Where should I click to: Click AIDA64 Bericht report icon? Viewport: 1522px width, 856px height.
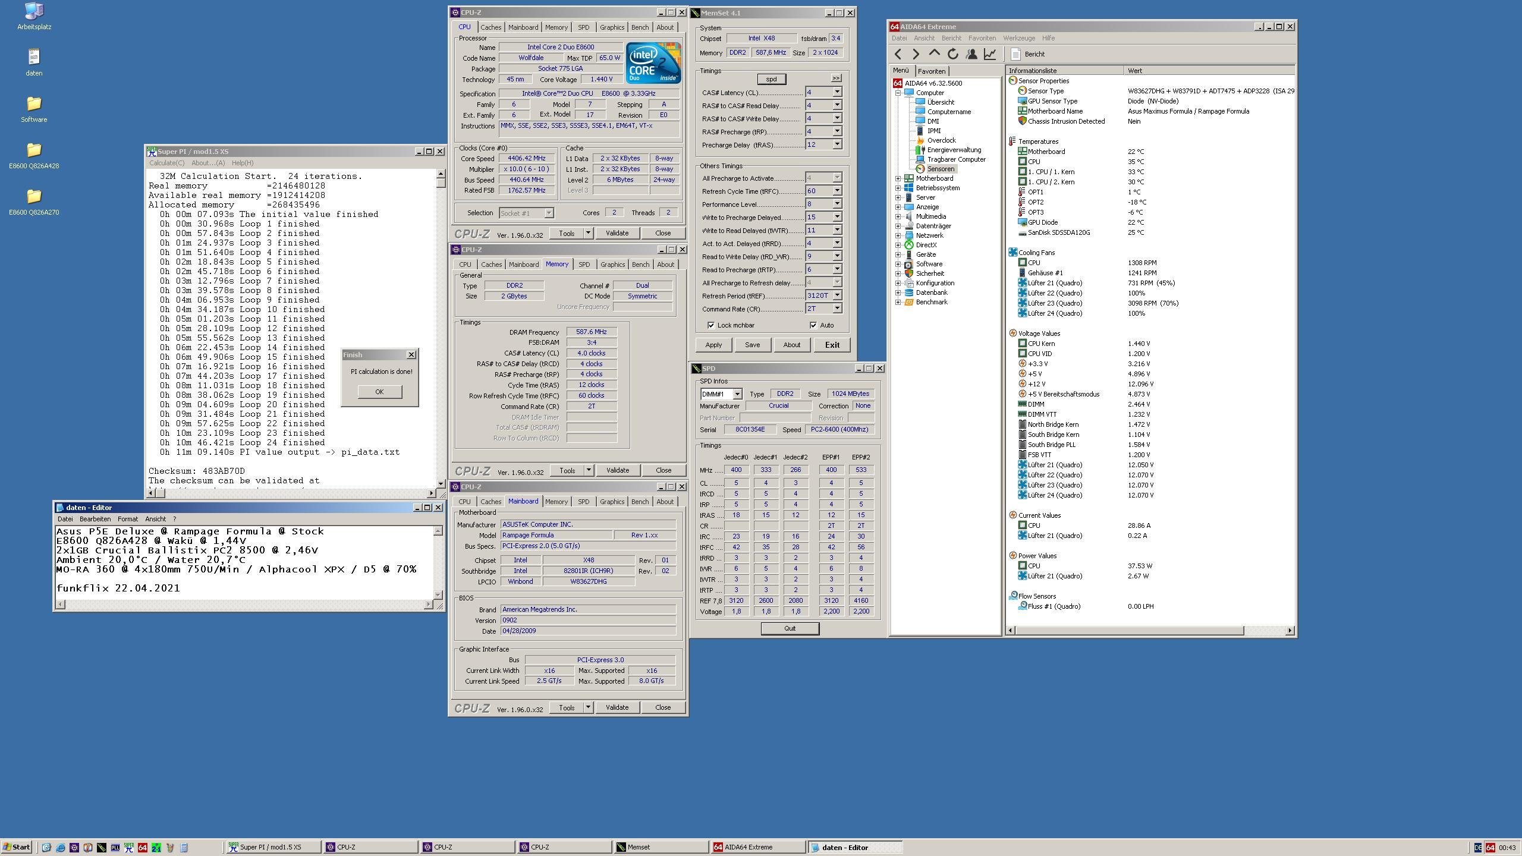tap(1015, 54)
